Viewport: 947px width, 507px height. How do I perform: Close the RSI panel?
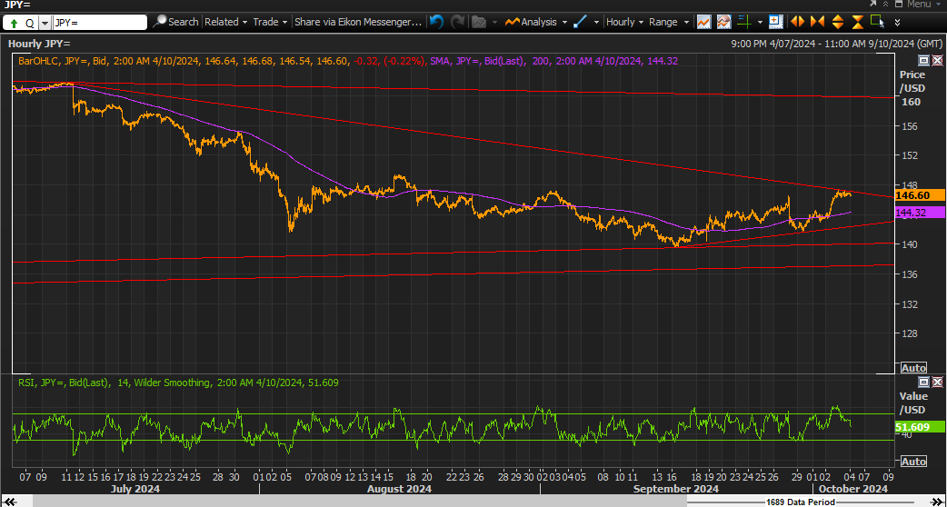coord(937,382)
